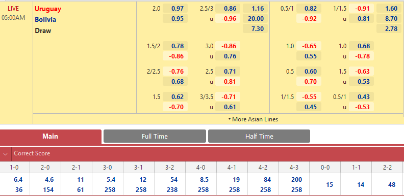Select under odds -0.96 for 2.5/3
Viewport: 404px width, 196px height.
coord(228,18)
